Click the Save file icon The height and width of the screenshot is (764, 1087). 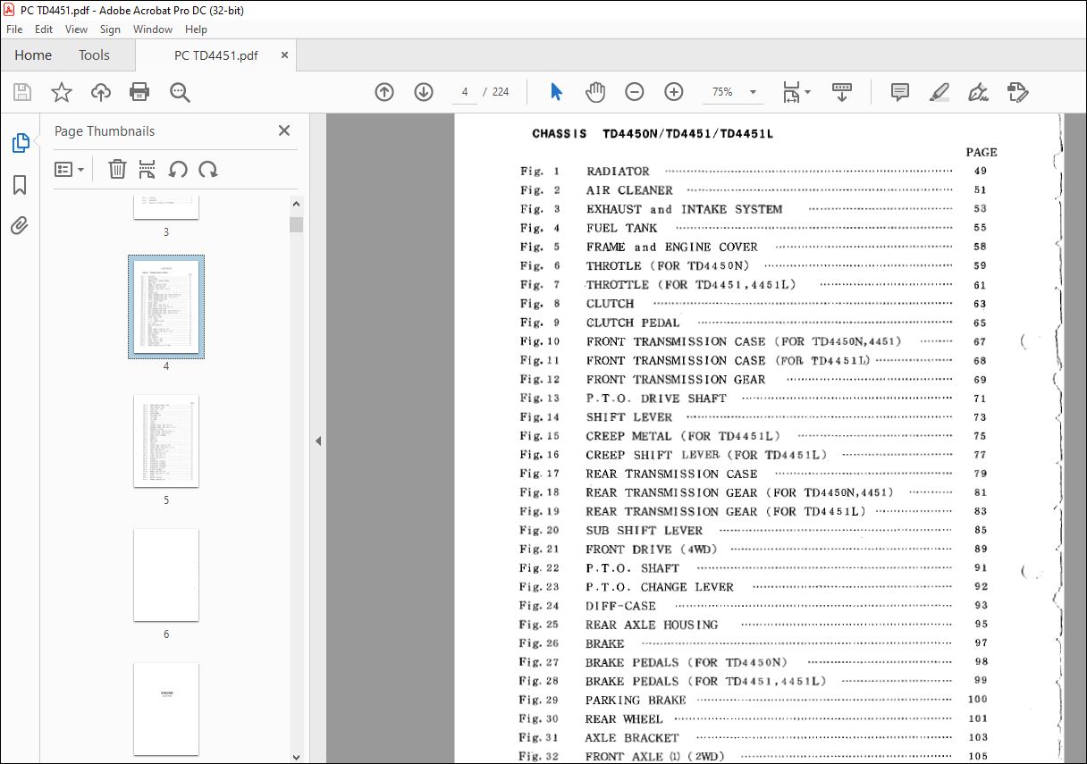point(22,92)
